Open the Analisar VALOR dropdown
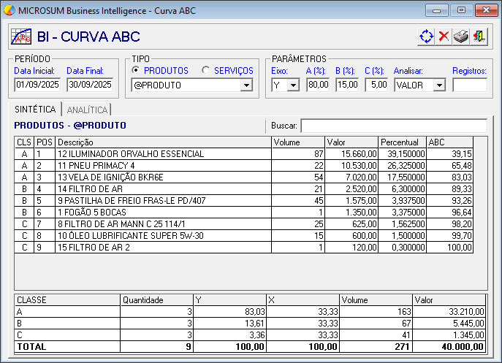This screenshot has height=363, width=502. tap(439, 85)
